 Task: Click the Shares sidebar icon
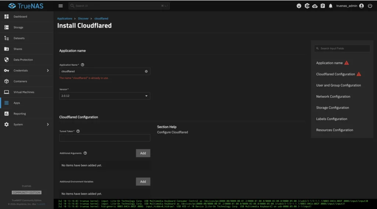[x=7, y=49]
